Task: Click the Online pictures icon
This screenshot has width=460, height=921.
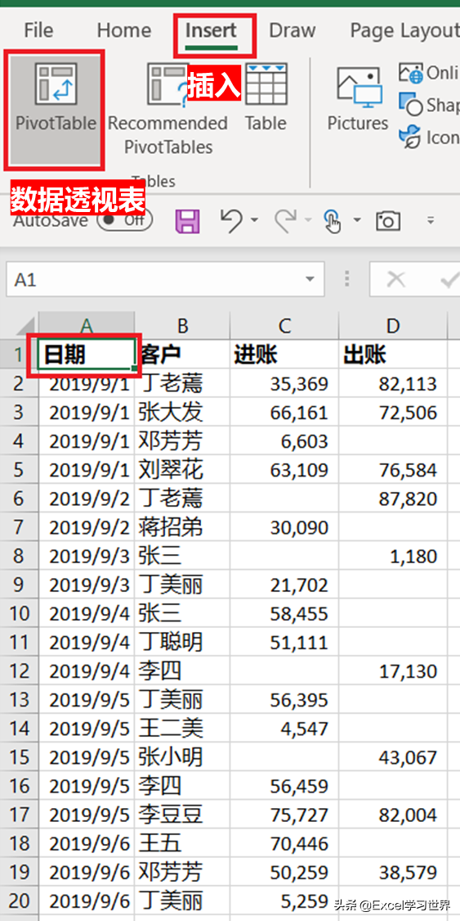Action: [410, 74]
